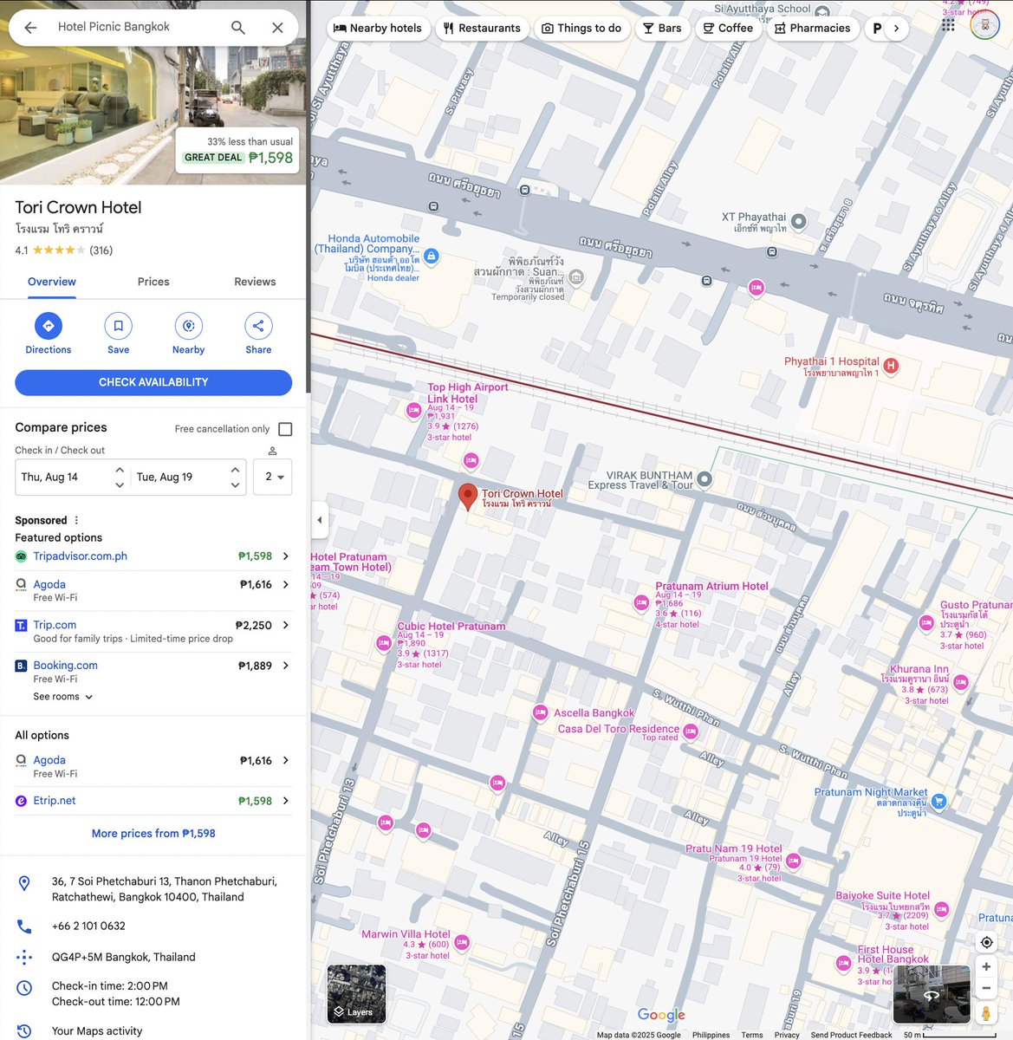Switch to the Prices tab
The width and height of the screenshot is (1013, 1040).
point(153,282)
